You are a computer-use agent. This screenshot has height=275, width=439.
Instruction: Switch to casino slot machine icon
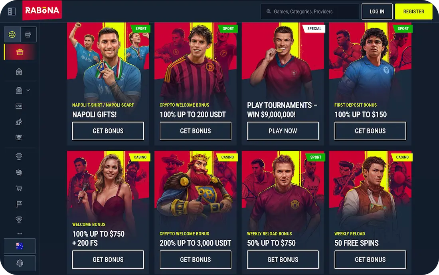click(28, 34)
